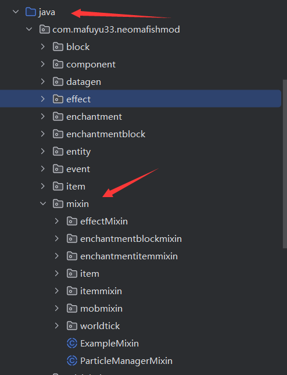Click the package icon next to effectMixin
The height and width of the screenshot is (375, 287).
(x=72, y=222)
